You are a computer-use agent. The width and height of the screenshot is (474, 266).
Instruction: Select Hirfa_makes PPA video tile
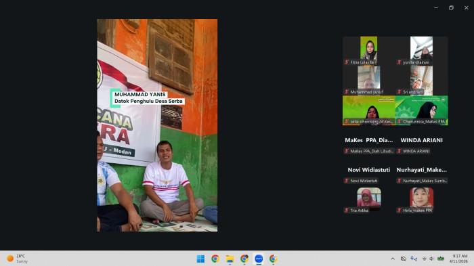421,200
